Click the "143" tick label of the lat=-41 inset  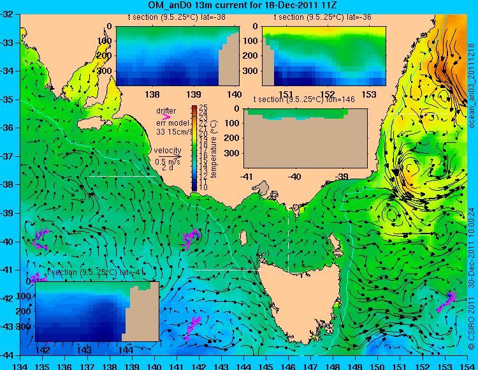(84, 350)
